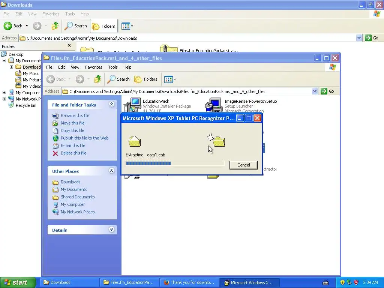Click Rename this file
Image resolution: width=384 pixels, height=288 pixels.
tap(75, 115)
